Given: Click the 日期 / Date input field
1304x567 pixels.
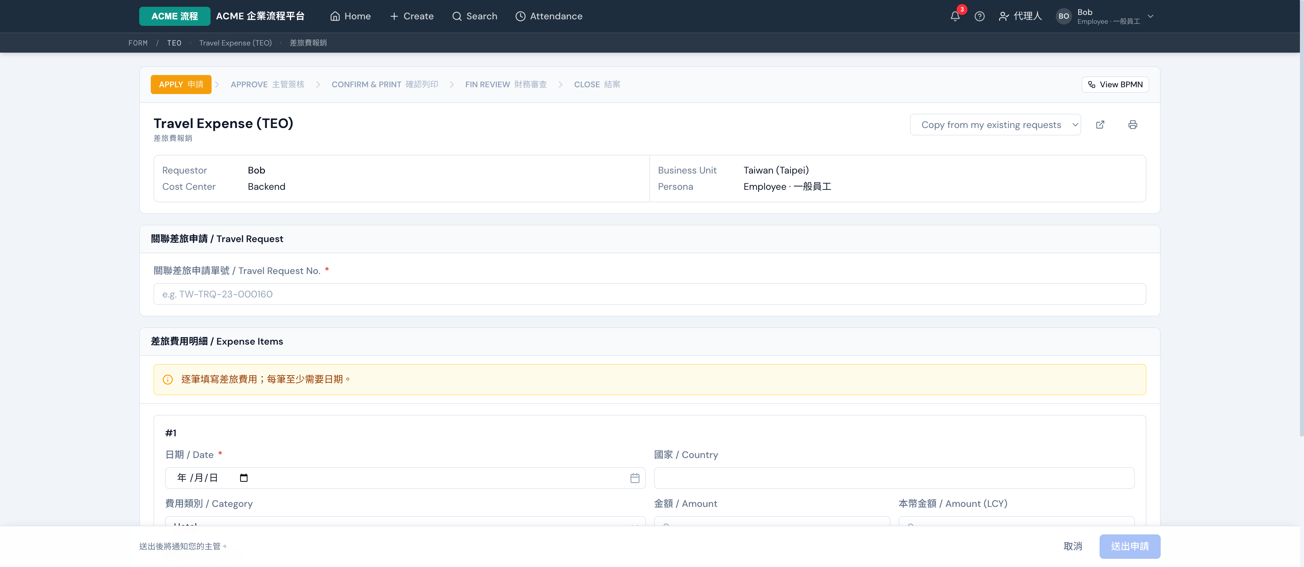Looking at the screenshot, I should click(405, 478).
